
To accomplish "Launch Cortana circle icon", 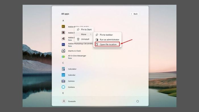I will click(63, 87).
